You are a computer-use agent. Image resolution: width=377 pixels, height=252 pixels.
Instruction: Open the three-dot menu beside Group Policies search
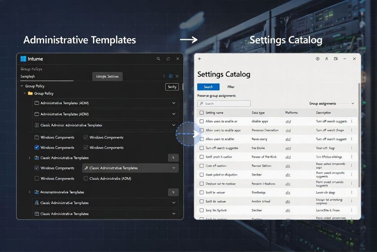tap(164, 76)
